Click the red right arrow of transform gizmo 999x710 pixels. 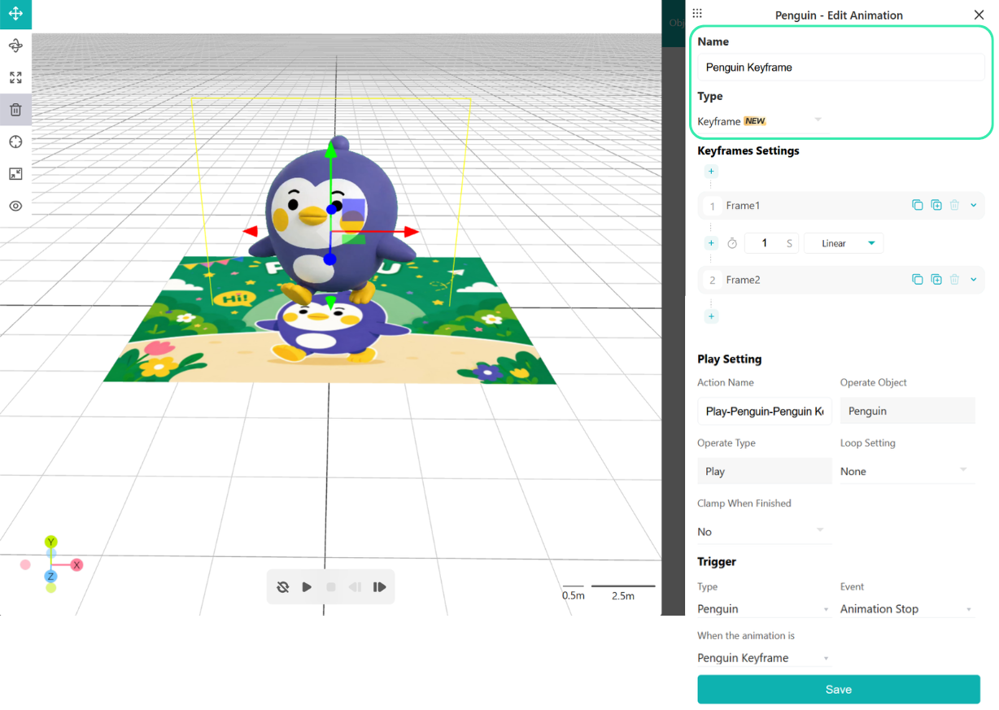click(x=411, y=232)
